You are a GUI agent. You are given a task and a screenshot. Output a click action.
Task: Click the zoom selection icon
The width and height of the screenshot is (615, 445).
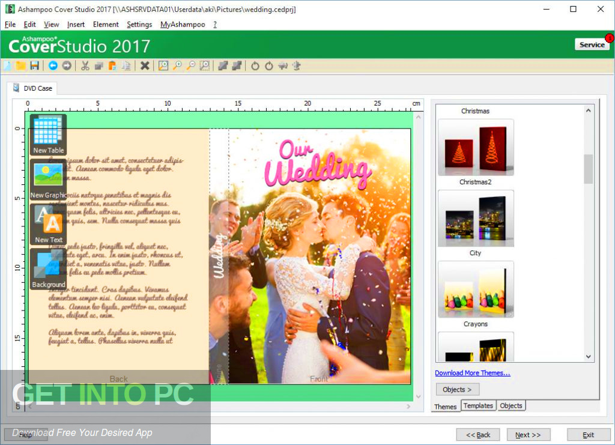205,66
